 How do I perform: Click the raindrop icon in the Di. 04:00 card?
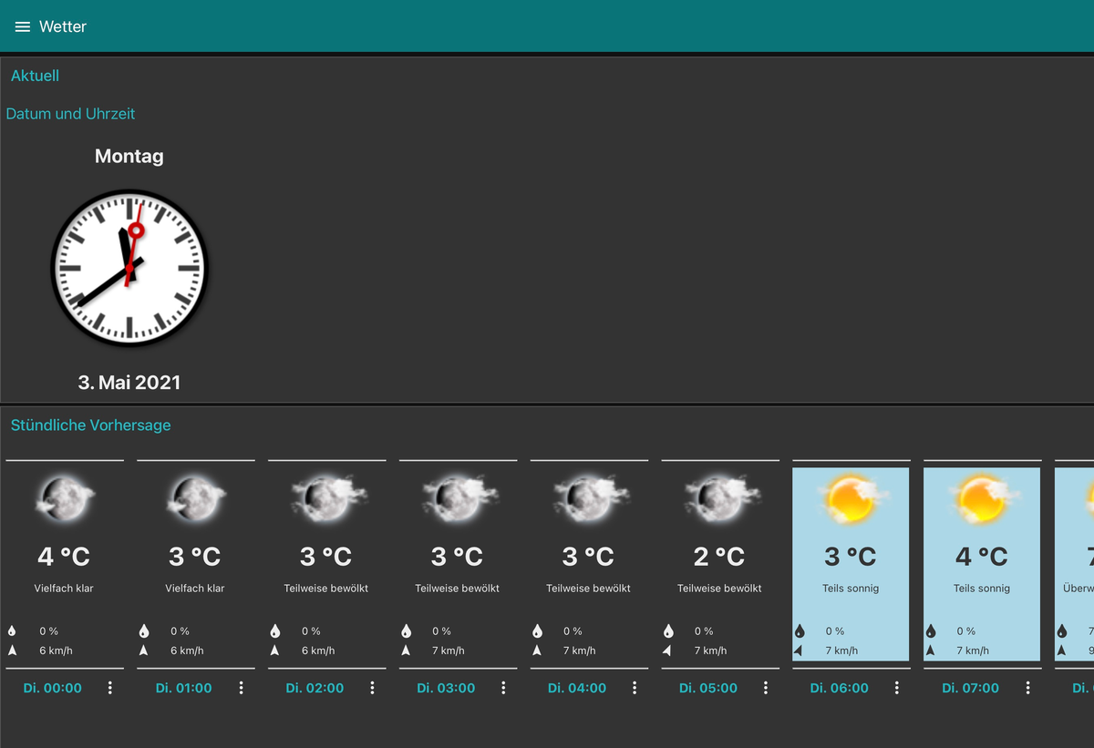pyautogui.click(x=537, y=630)
